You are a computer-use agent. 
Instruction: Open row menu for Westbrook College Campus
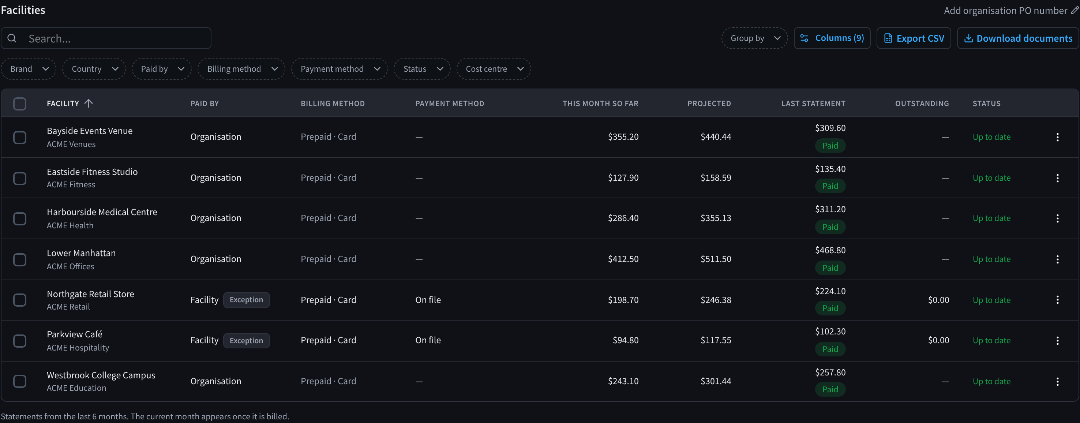(1057, 381)
